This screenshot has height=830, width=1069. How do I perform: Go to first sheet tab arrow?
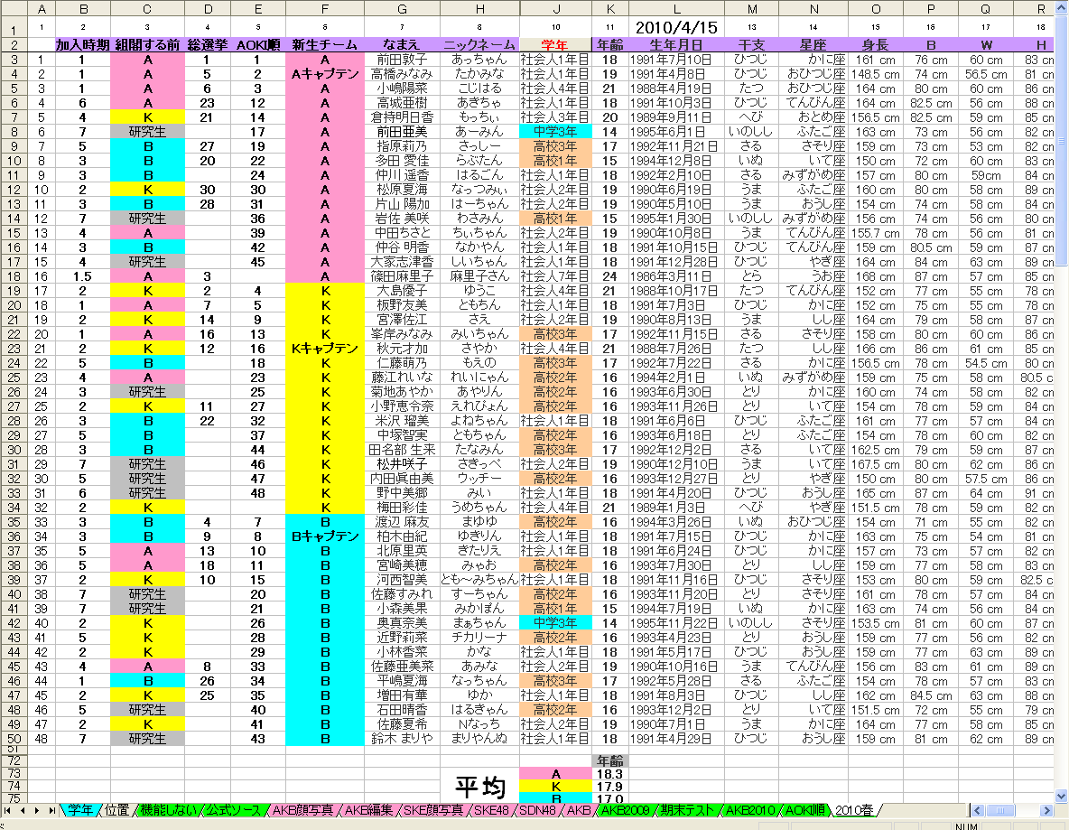pos(7,810)
